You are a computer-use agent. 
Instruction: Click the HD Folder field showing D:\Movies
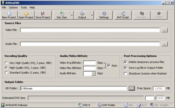[74, 88]
